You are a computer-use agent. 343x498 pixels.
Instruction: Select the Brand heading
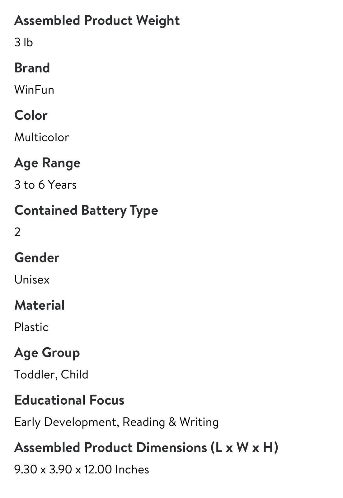(x=32, y=68)
